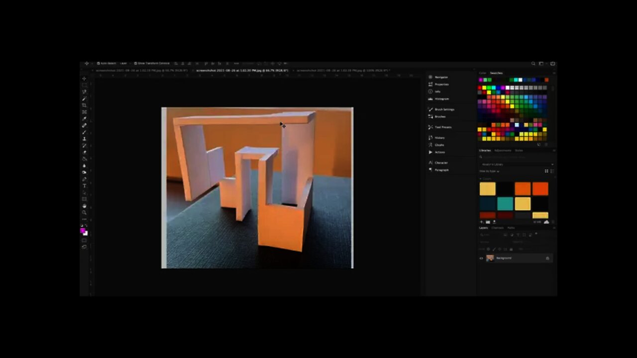Toggle Show Transform Controls checkbox
637x358 pixels.
tap(135, 64)
